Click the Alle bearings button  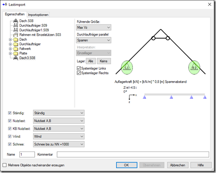click(91, 61)
